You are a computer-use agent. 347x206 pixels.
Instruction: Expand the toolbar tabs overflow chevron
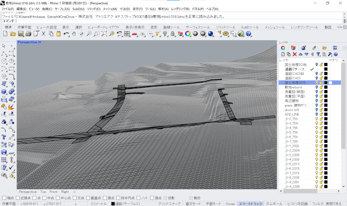pyautogui.click(x=341, y=27)
